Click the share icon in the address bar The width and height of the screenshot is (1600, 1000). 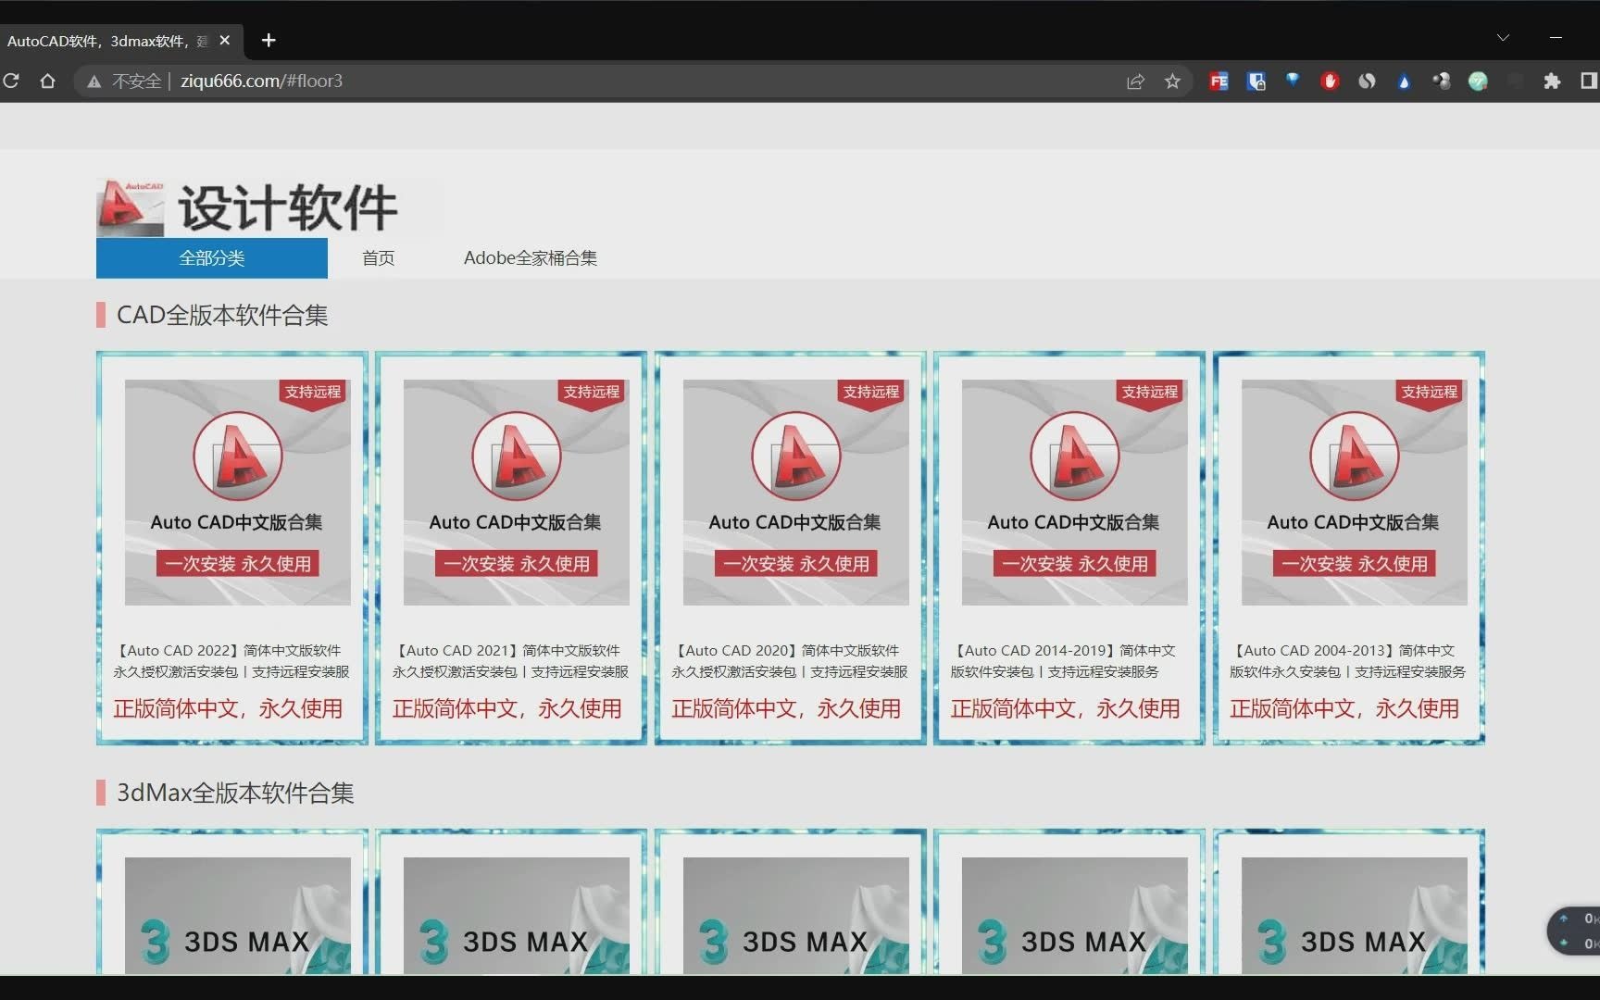pyautogui.click(x=1135, y=81)
